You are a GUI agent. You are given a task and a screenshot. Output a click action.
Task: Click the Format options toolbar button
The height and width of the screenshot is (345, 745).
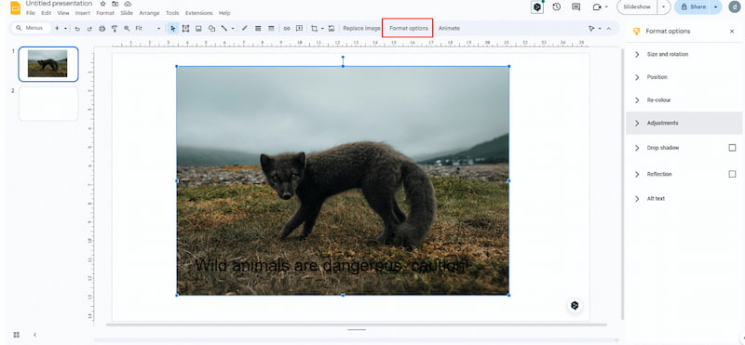[409, 29]
